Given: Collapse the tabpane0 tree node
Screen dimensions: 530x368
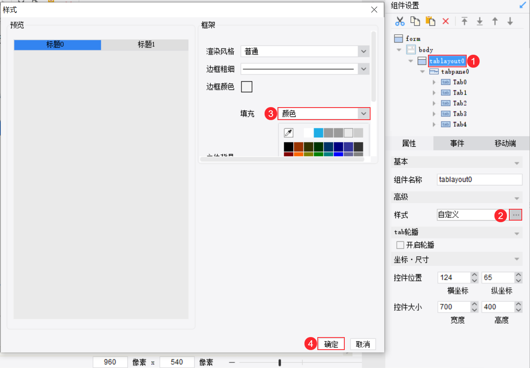Looking at the screenshot, I should point(423,72).
